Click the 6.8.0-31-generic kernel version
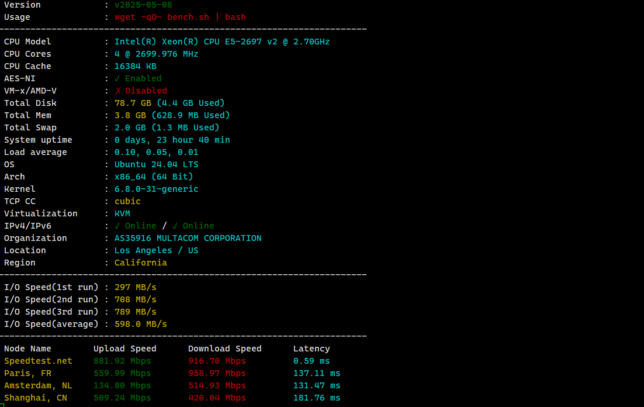Viewport: 644px width, 407px height. click(x=156, y=189)
